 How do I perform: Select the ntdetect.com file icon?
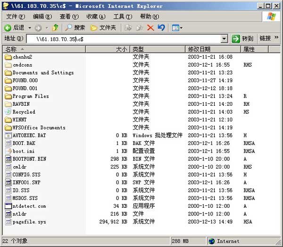pyautogui.click(x=8, y=206)
